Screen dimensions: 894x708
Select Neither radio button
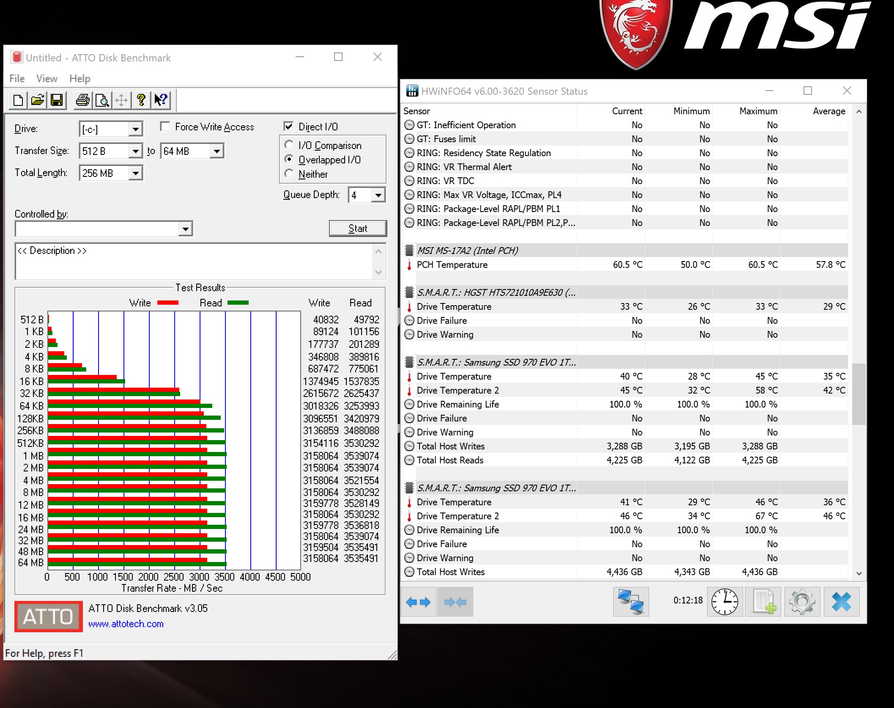[289, 174]
